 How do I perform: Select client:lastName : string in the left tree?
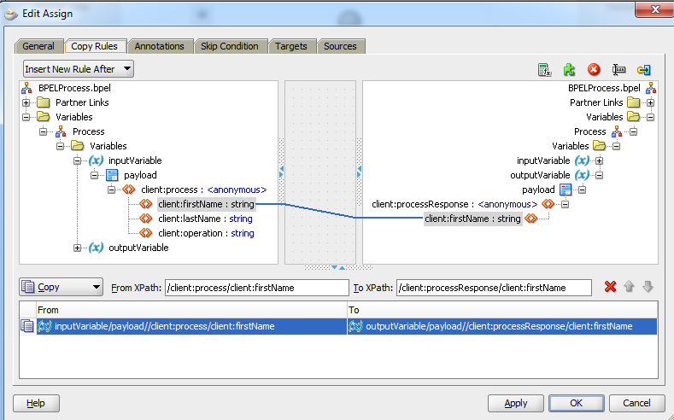pyautogui.click(x=205, y=219)
